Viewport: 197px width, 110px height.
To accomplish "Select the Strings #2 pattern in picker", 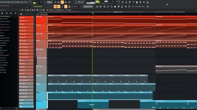I will [26, 21].
